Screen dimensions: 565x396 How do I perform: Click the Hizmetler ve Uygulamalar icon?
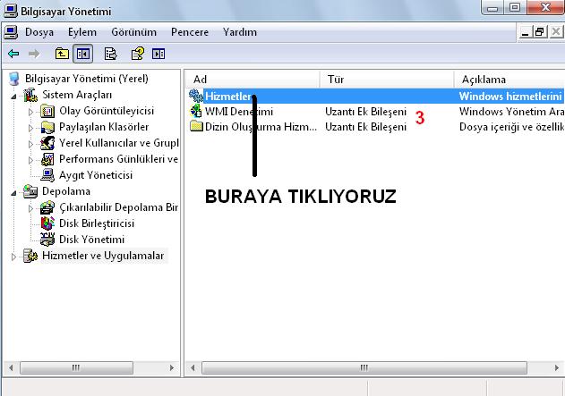[30, 256]
